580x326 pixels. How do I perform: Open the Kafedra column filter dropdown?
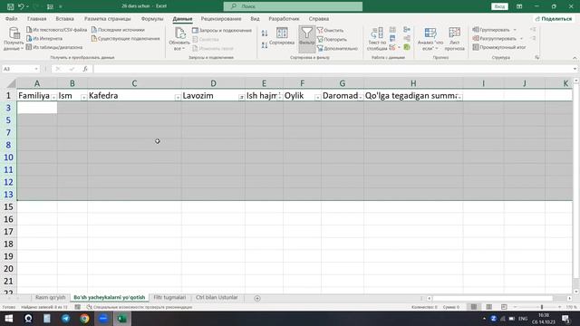click(178, 97)
